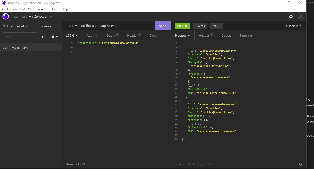Click the response Header count badge 7
Image resolution: width=314 pixels, height=169 pixels.
(x=212, y=35)
